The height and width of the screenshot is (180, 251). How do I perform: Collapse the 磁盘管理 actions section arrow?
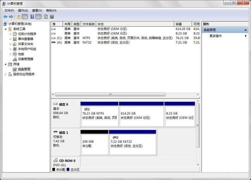(x=245, y=30)
